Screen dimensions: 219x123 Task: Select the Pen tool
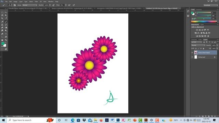(x=2, y=34)
